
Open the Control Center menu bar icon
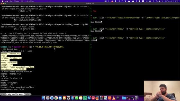tap(159, 1)
